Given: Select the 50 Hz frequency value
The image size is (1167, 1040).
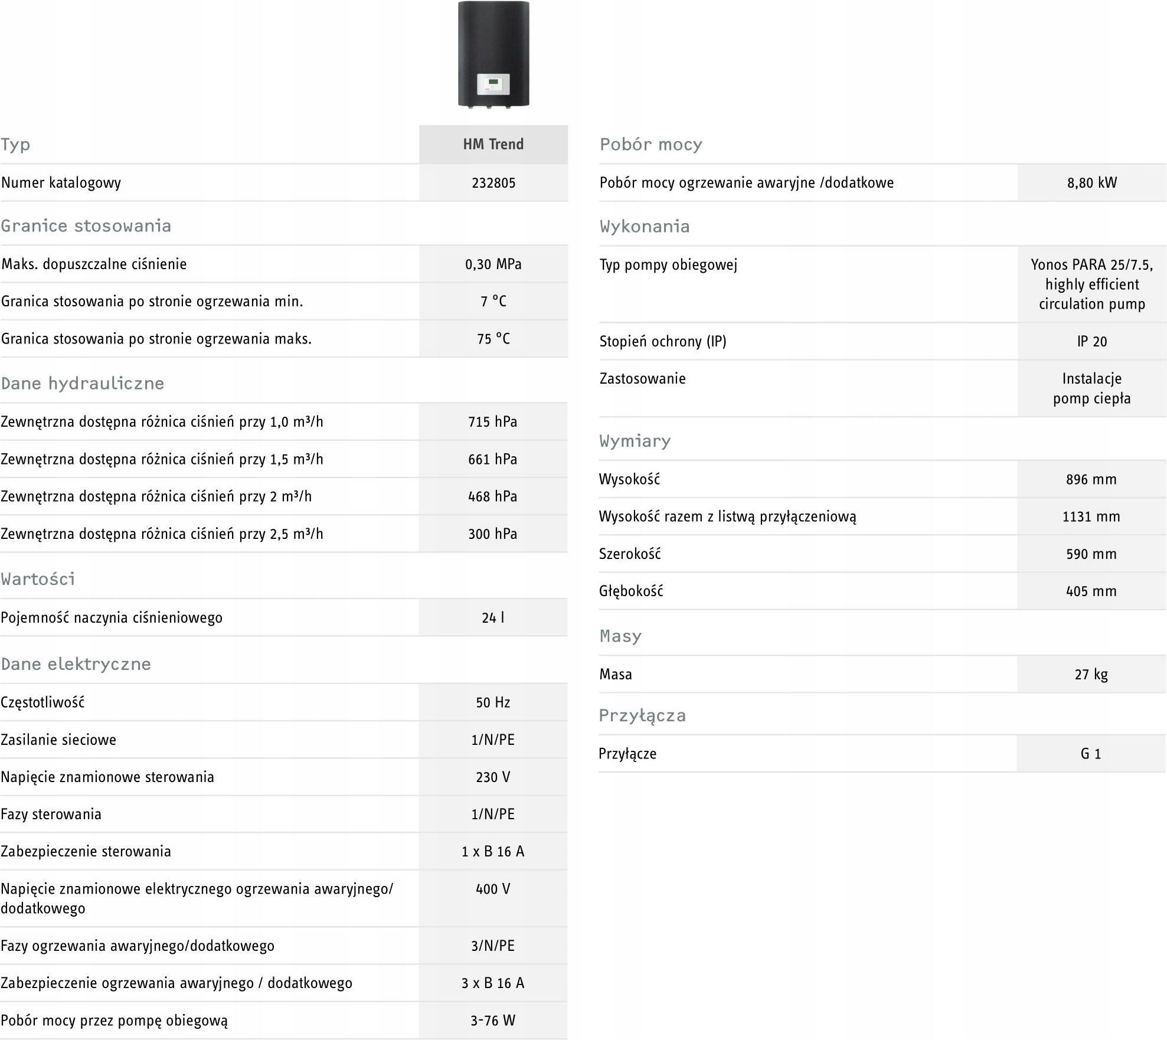Looking at the screenshot, I should click(x=493, y=702).
